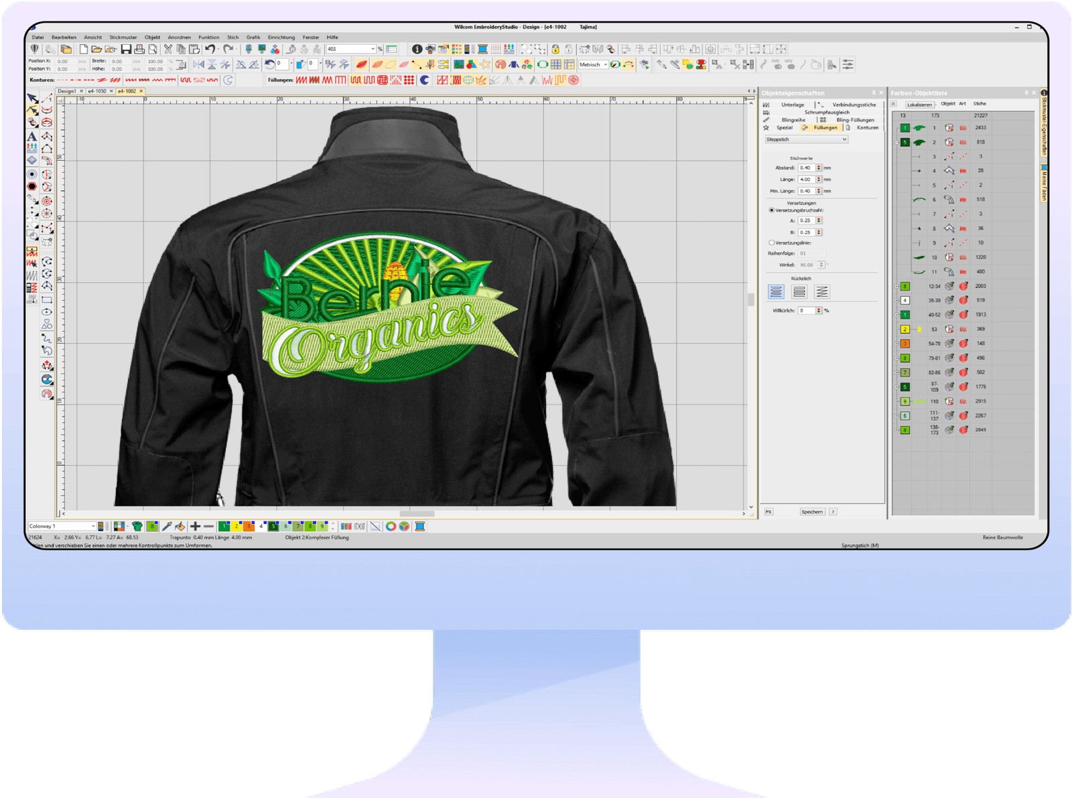The image size is (1072, 798).
Task: Click the New design (blank page) icon
Action: click(x=83, y=49)
